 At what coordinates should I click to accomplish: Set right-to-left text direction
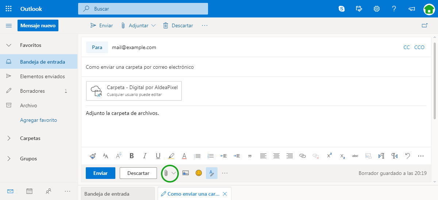pos(395,156)
